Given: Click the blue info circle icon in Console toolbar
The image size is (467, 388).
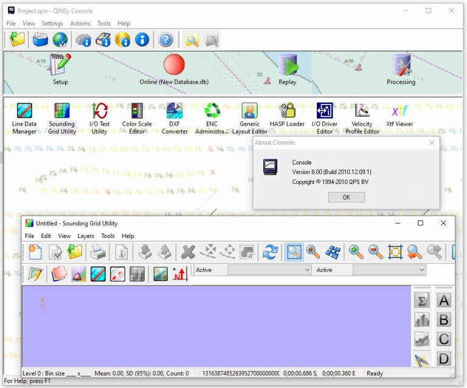Looking at the screenshot, I should pos(142,39).
